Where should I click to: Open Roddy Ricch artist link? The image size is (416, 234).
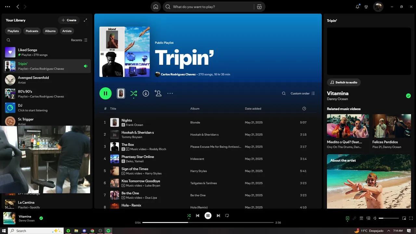[158, 149]
